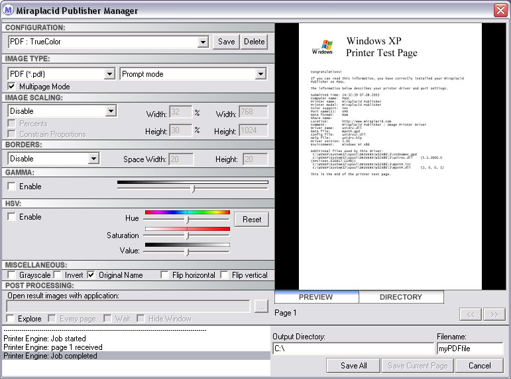Check the Grayscale option

coord(11,275)
